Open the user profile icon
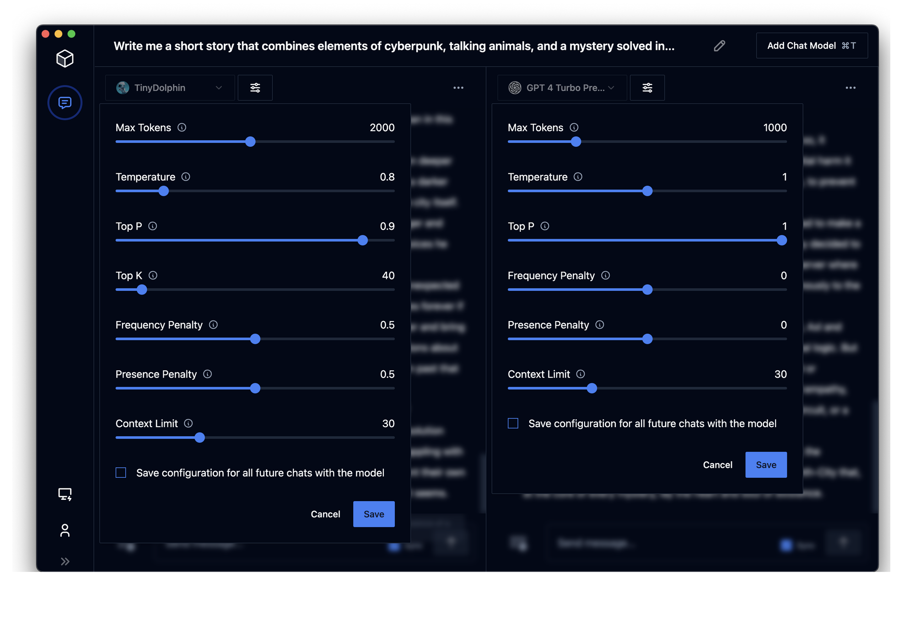915x620 pixels. (x=65, y=530)
